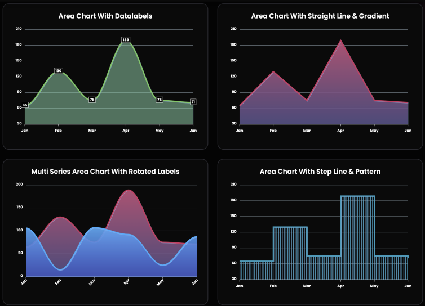Click the rotated Apr label in multi series chart
Viewport: 425px width, 306px height.
click(127, 282)
